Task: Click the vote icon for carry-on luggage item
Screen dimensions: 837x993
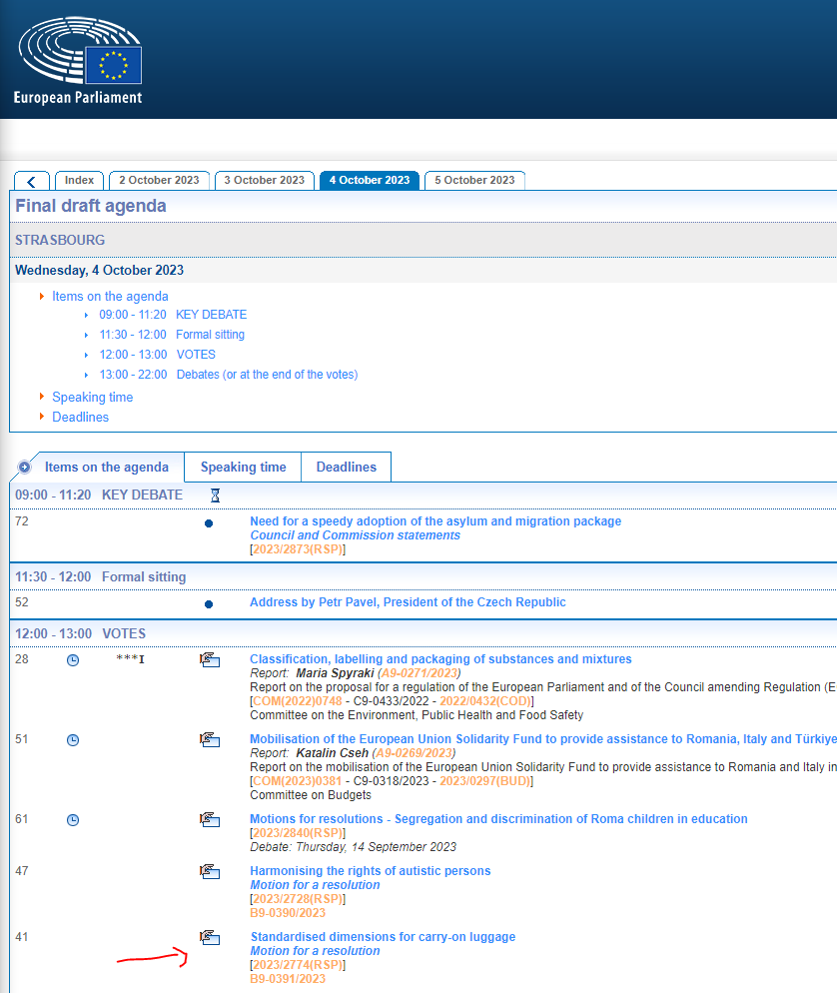Action: point(210,938)
